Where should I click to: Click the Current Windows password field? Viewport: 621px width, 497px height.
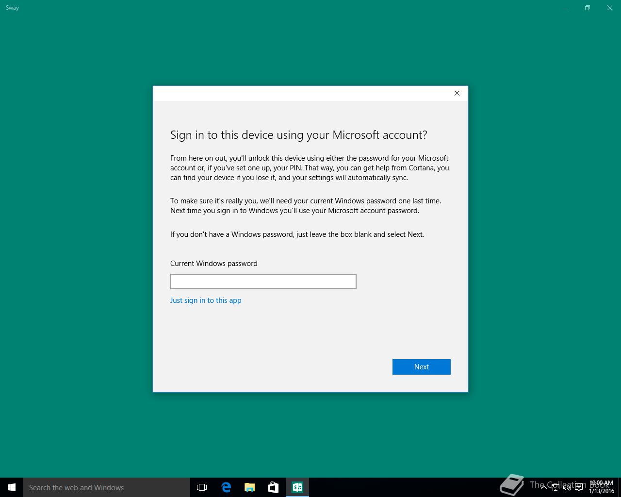[263, 282]
